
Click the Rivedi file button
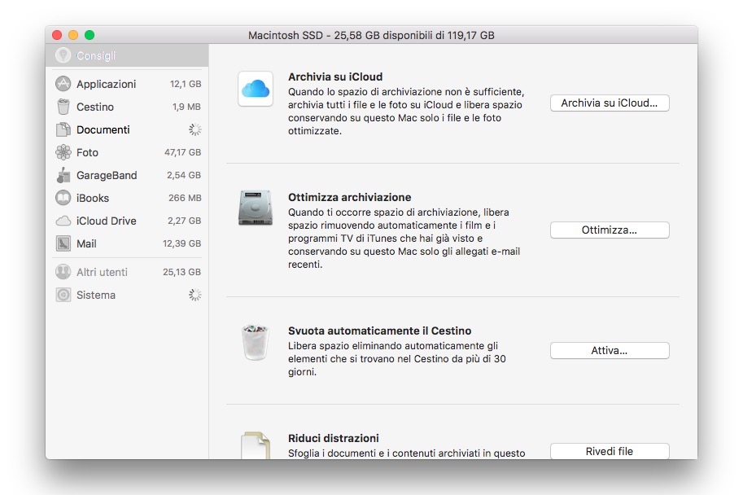[610, 451]
